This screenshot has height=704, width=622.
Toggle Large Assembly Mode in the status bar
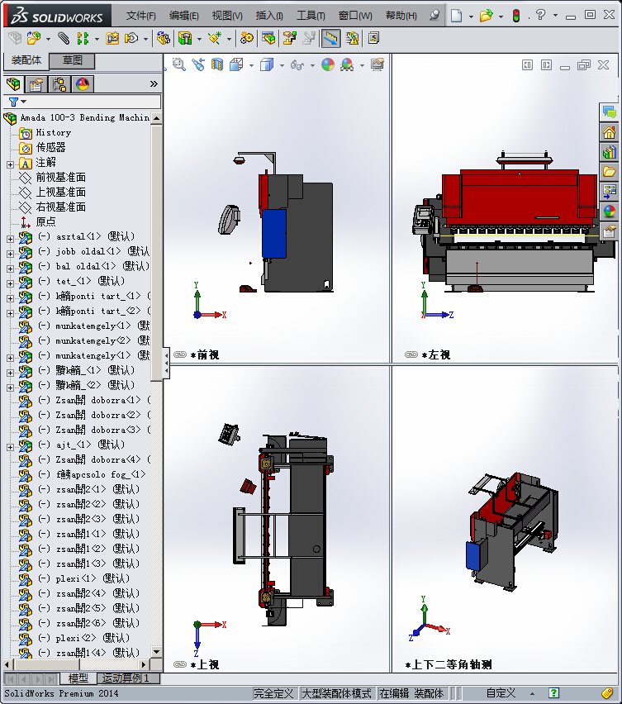point(336,693)
